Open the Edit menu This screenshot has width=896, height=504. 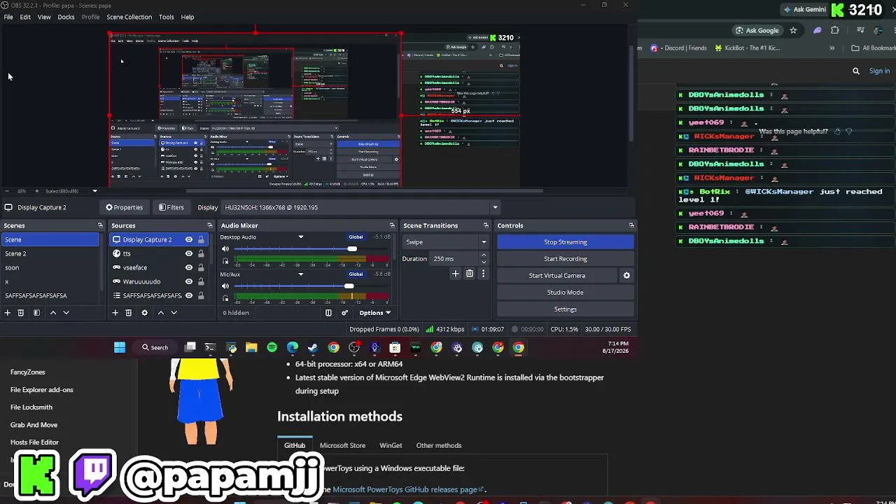click(25, 17)
